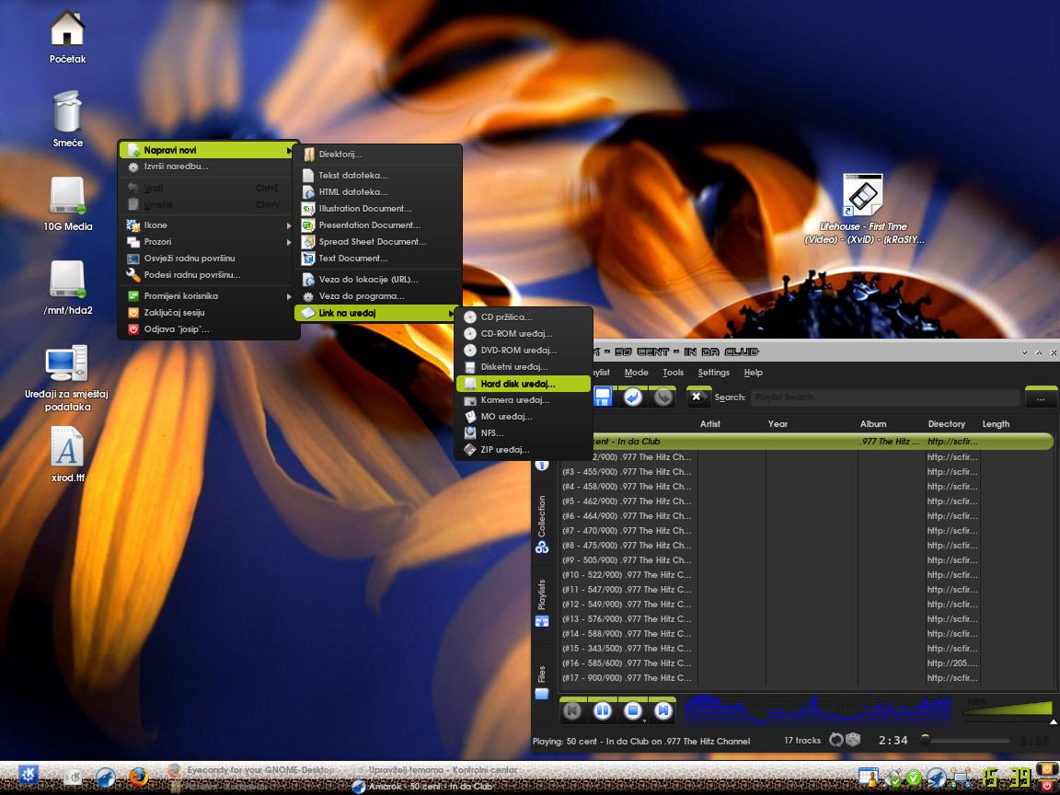1060x795 pixels.
Task: Click the ... button beside the search field
Action: [1041, 398]
